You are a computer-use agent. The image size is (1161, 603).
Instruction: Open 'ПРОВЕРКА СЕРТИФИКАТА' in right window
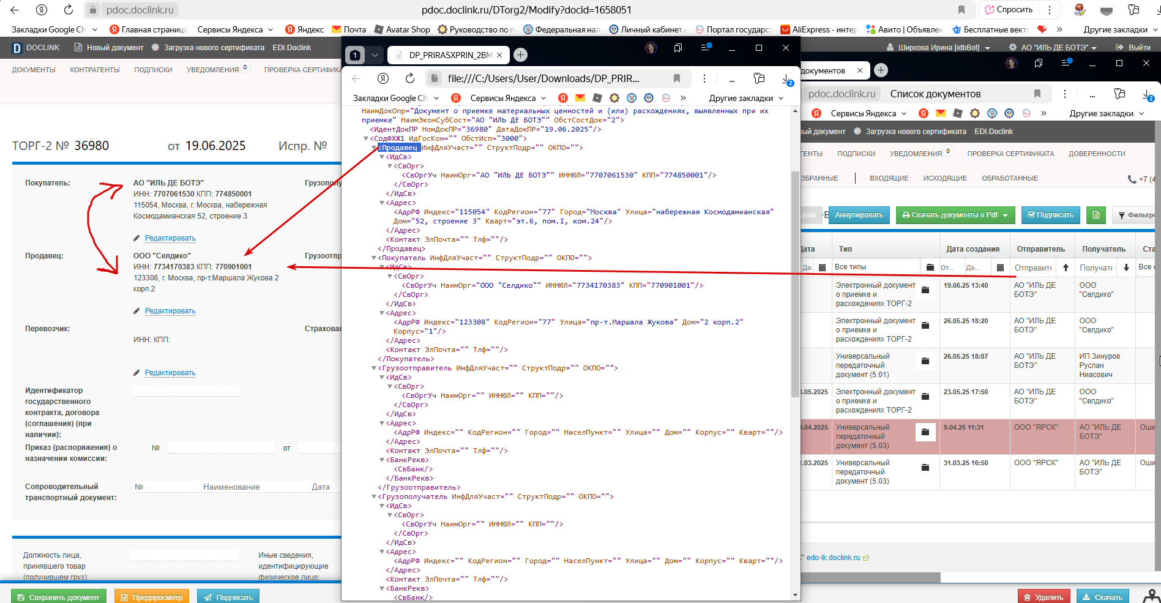pyautogui.click(x=1010, y=154)
